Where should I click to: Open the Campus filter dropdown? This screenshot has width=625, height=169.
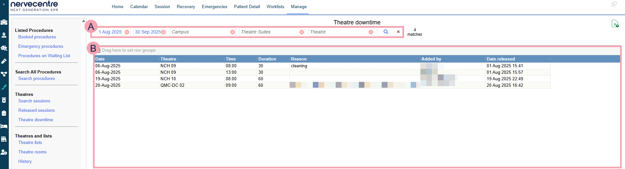coord(200,32)
